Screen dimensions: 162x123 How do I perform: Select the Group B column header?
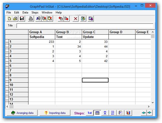point(68,32)
